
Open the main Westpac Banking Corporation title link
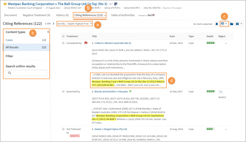[58, 4]
